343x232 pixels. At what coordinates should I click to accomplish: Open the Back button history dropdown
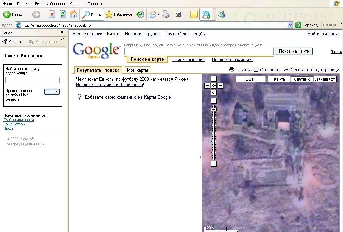coord(27,14)
